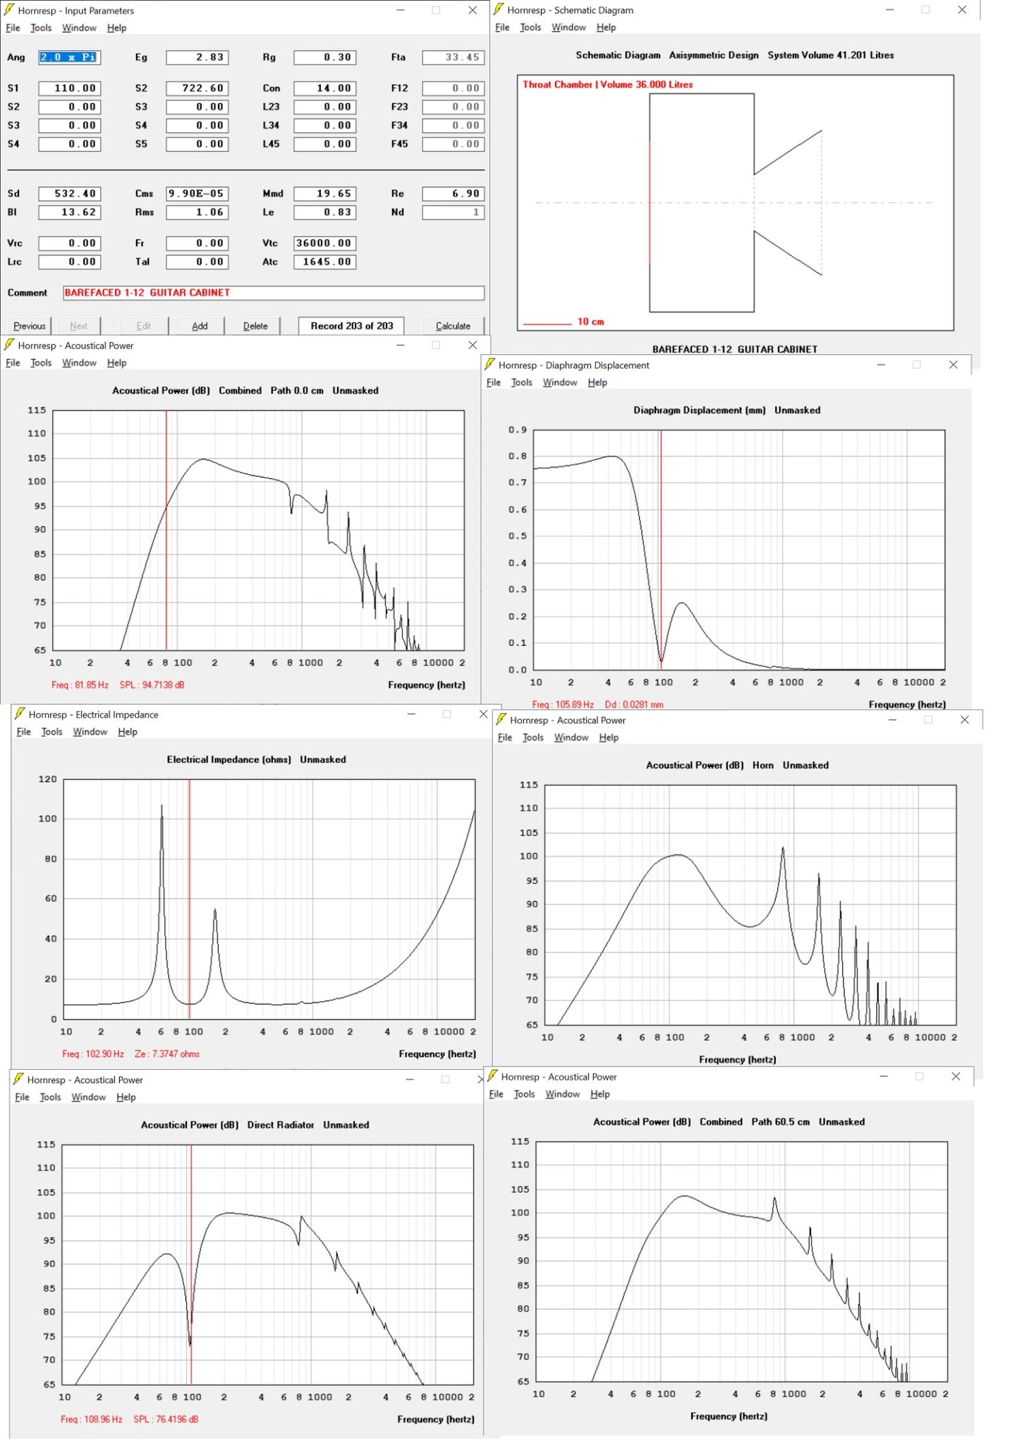Open File menu in Schematic Diagram window
This screenshot has height=1445, width=1029.
pyautogui.click(x=502, y=27)
